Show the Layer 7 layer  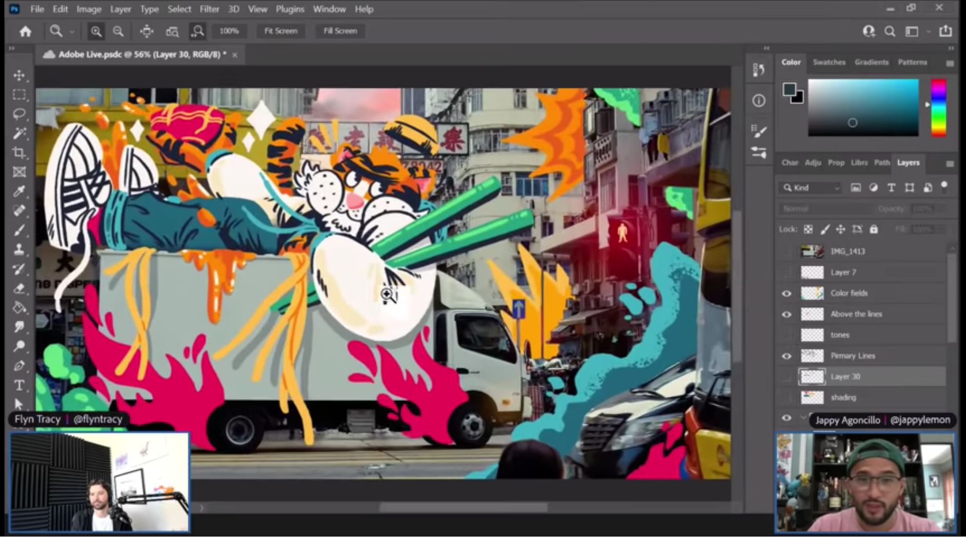click(787, 272)
